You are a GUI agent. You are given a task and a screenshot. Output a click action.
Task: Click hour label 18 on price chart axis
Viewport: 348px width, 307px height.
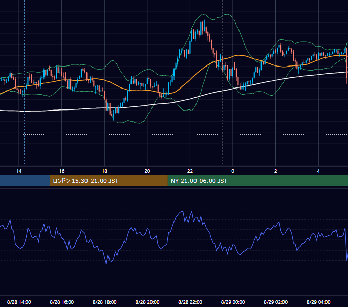point(104,171)
